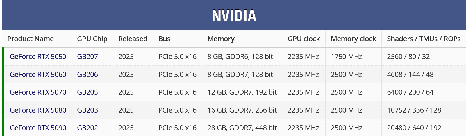
Task: Click the Bus column header
Action: 164,39
